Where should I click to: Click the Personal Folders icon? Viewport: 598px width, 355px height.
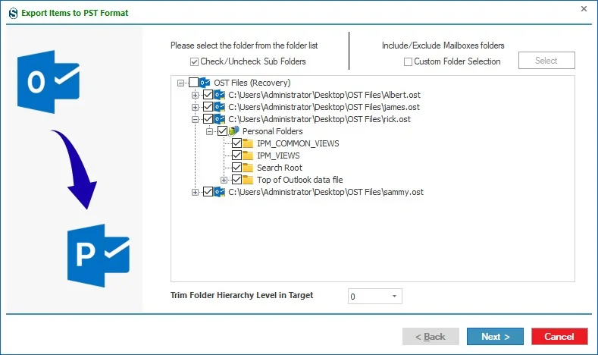pos(233,131)
